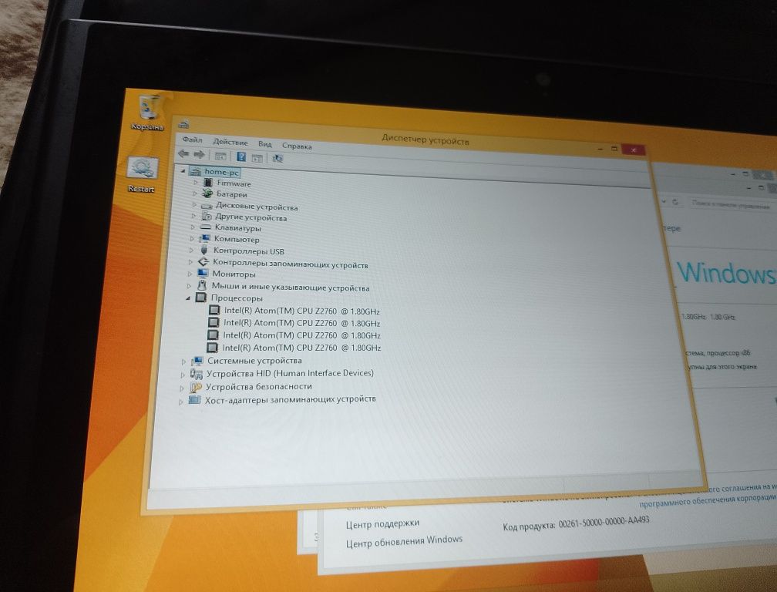Minimize the Device Manager window
The image size is (777, 592).
600,148
